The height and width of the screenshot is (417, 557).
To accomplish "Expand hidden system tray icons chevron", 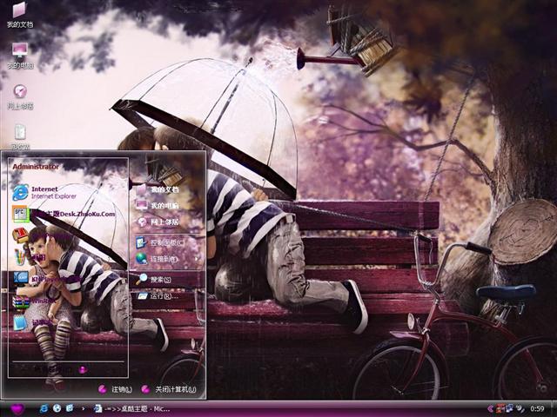I will 491,409.
